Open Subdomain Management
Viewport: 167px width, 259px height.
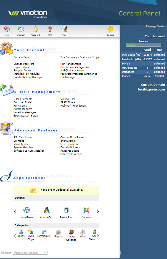(75, 67)
